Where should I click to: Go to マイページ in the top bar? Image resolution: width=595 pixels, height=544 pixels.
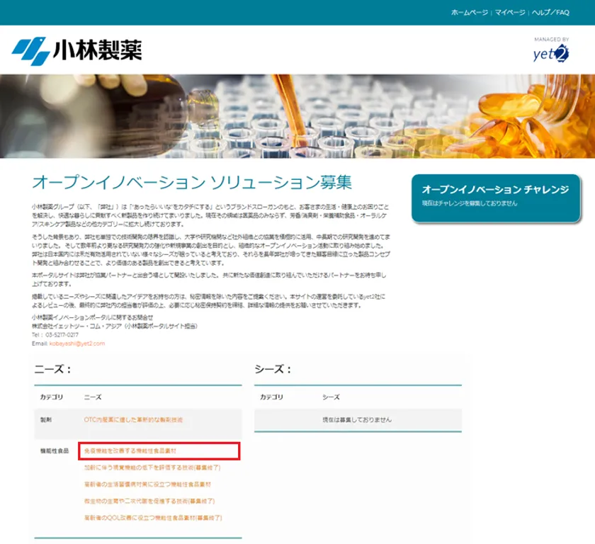510,13
